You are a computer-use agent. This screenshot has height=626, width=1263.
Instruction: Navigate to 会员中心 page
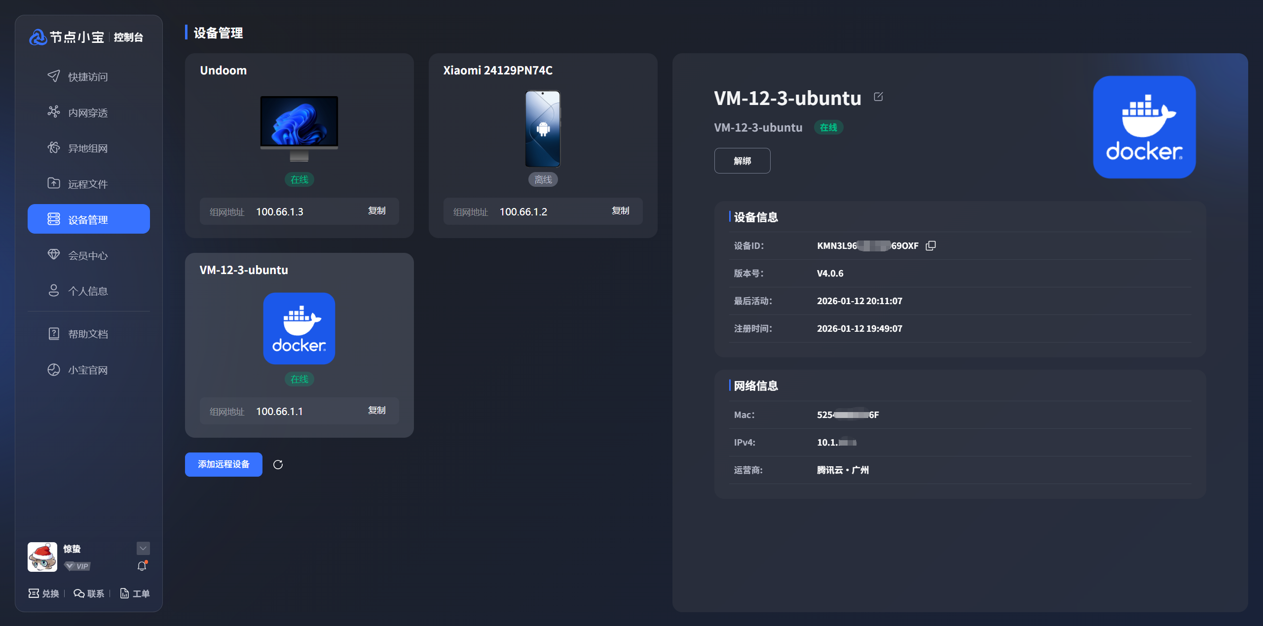click(x=88, y=255)
